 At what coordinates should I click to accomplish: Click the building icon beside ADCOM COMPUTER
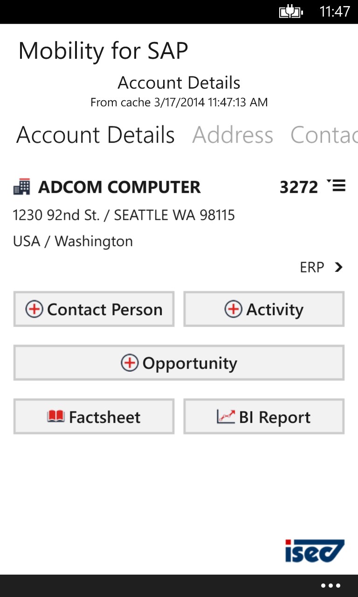(x=21, y=187)
